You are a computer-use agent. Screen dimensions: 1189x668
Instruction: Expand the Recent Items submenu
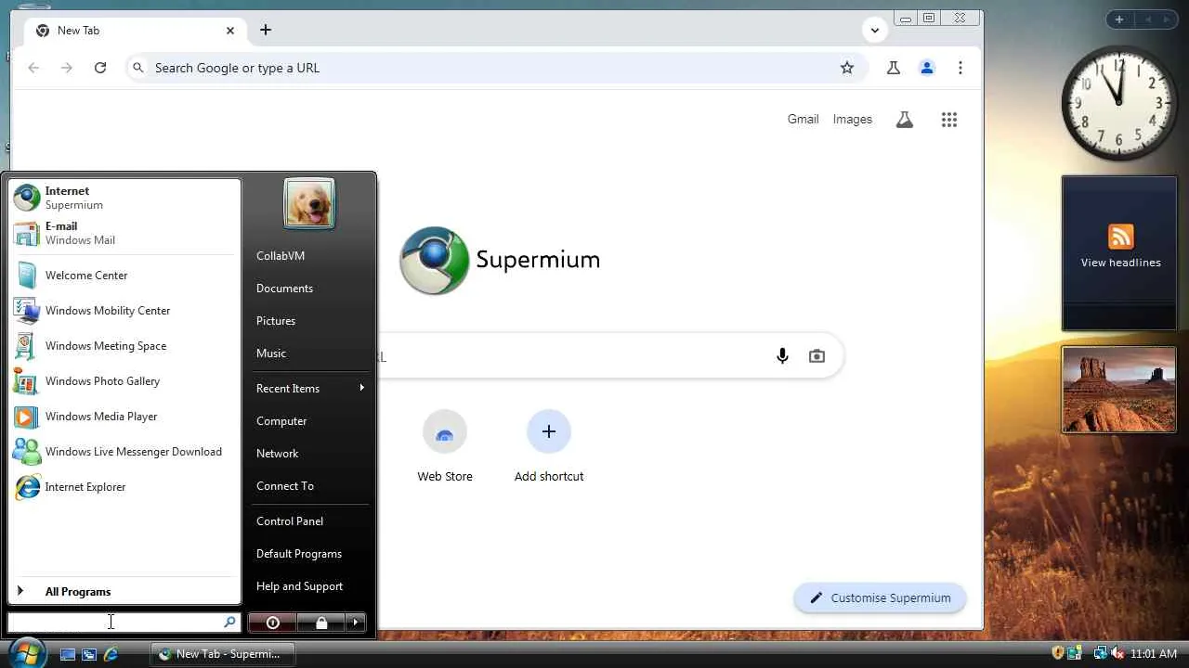click(310, 389)
